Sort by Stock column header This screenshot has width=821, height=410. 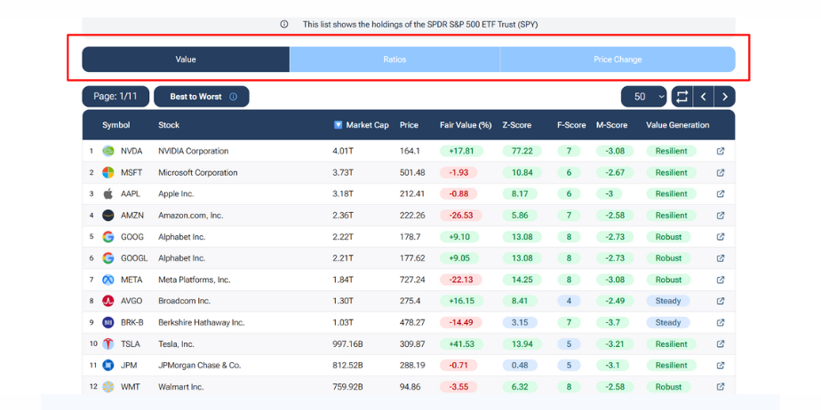point(169,125)
